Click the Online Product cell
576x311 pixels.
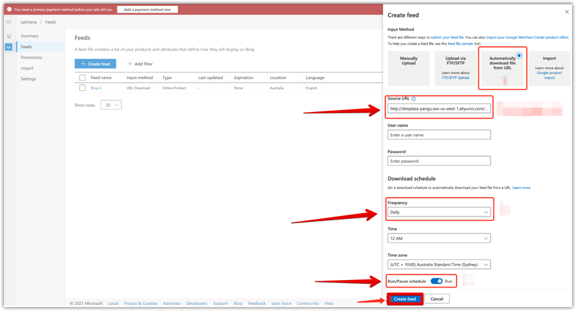click(174, 88)
